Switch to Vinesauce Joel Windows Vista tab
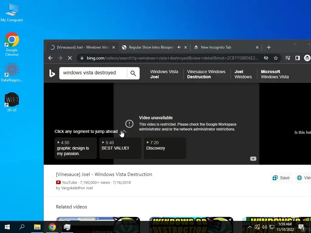The width and height of the screenshot is (311, 233). pos(82,47)
